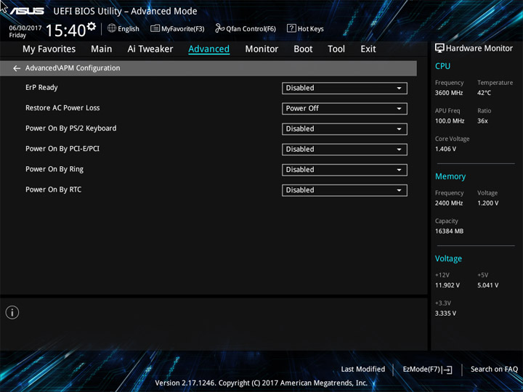Click the Advanced\APM Configuration breadcrumb text

[73, 68]
